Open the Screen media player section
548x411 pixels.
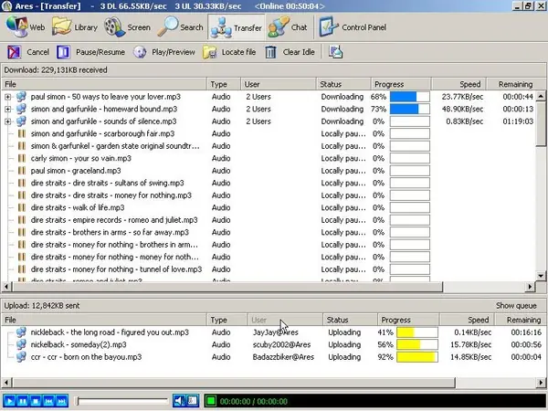pos(128,27)
